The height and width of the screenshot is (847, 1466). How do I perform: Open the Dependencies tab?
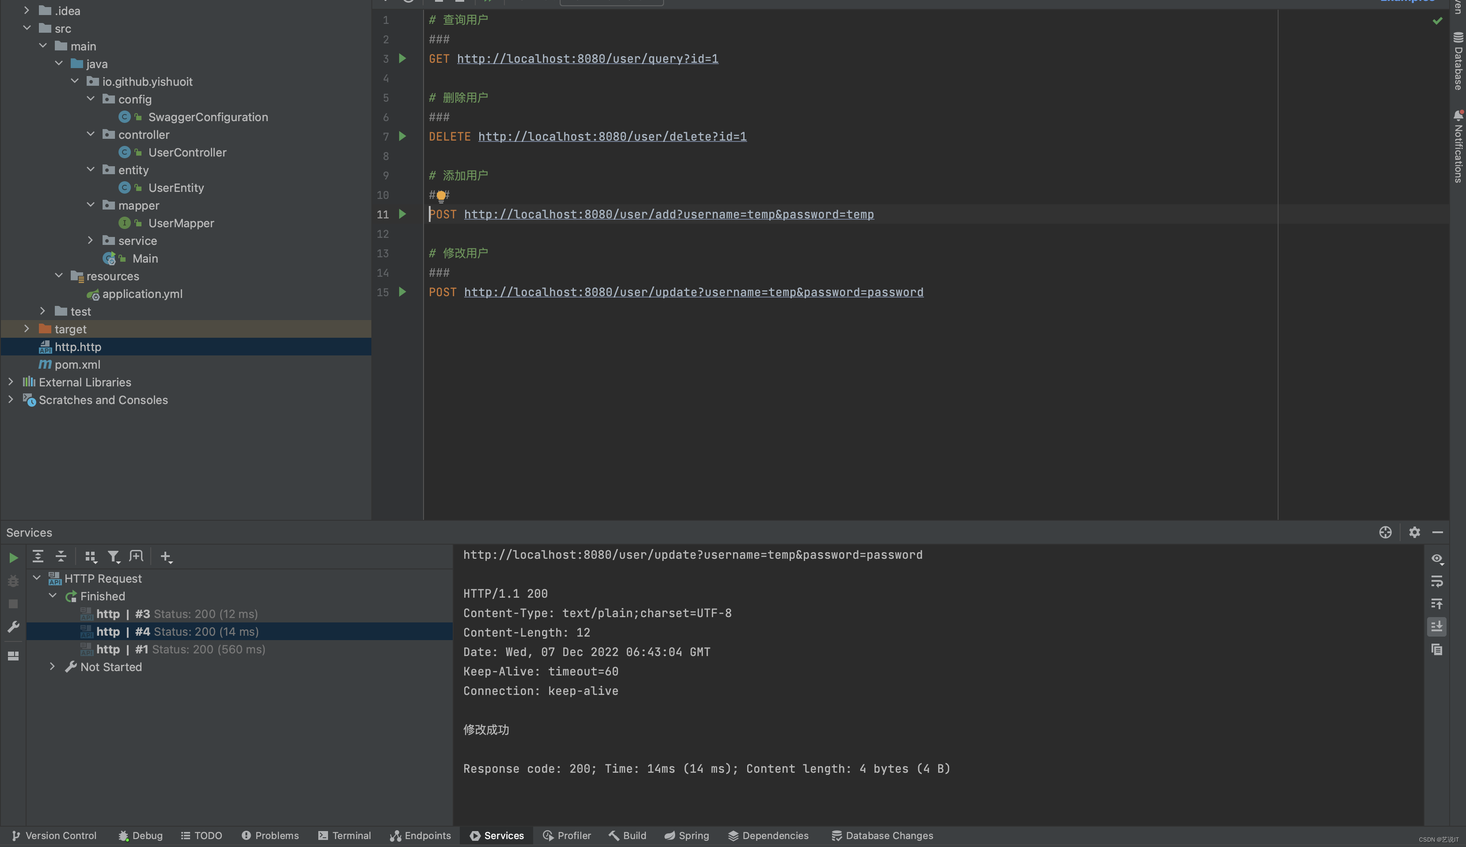[768, 836]
